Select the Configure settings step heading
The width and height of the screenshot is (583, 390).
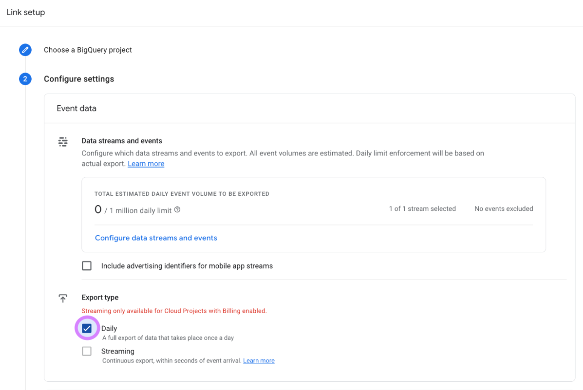click(x=79, y=79)
